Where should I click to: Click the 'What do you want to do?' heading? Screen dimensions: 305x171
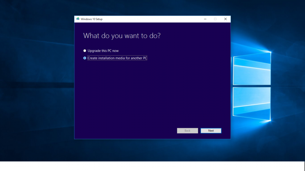[122, 36]
